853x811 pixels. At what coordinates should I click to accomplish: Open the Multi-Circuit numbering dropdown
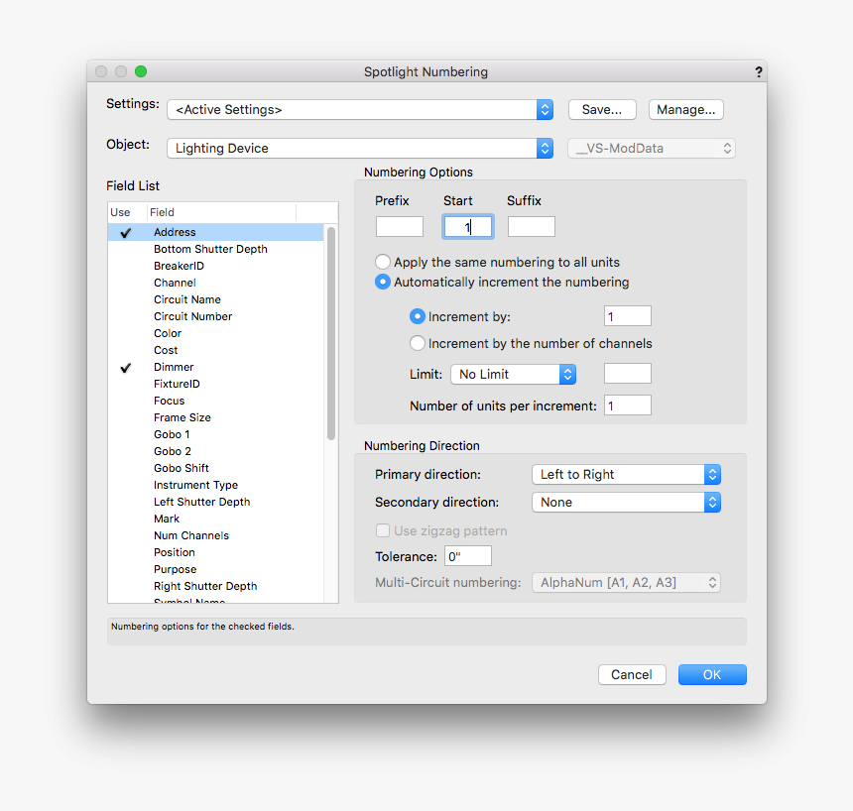point(626,582)
